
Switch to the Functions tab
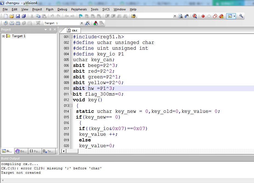35,151
